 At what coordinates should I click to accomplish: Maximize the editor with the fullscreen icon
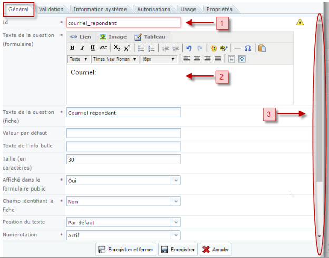click(x=241, y=59)
